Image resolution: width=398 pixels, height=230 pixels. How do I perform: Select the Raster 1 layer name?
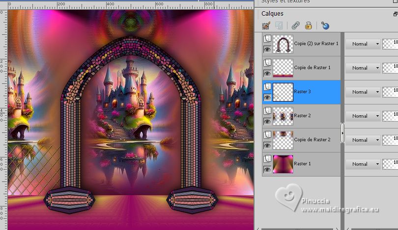pyautogui.click(x=302, y=164)
